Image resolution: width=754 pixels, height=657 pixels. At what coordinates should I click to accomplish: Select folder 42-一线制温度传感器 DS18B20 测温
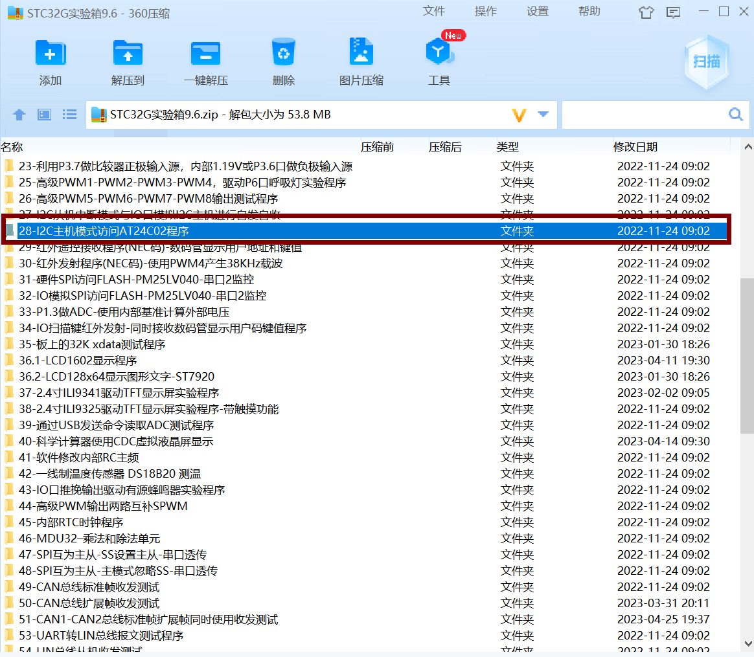click(x=109, y=473)
